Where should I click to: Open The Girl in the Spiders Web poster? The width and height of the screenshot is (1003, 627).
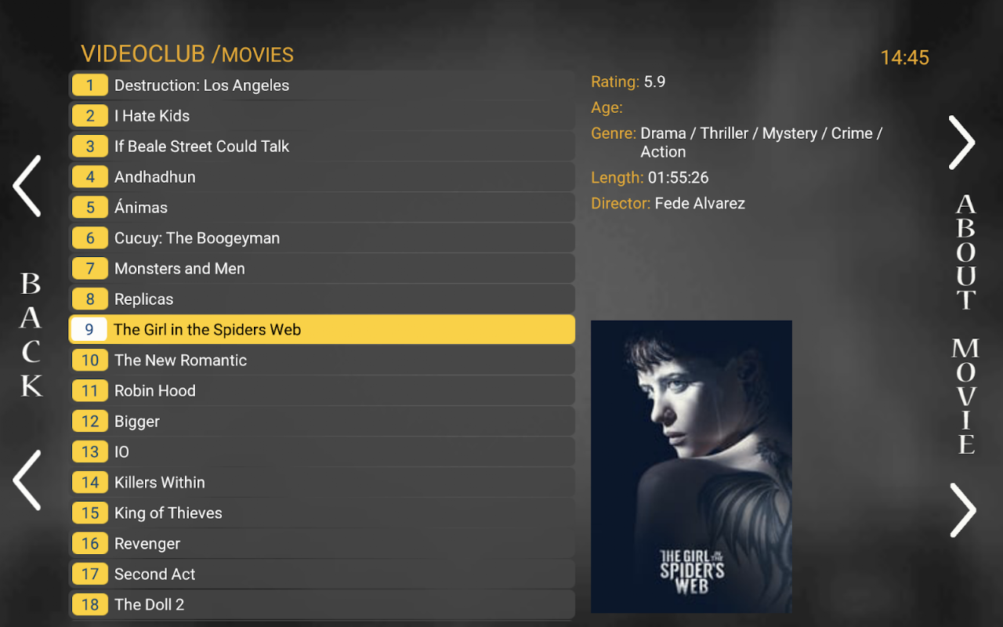point(691,466)
